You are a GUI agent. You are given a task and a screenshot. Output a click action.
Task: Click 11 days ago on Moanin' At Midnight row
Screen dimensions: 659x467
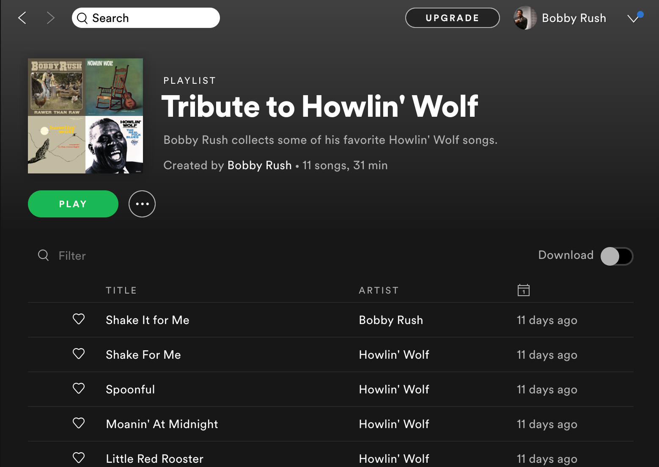pos(547,424)
